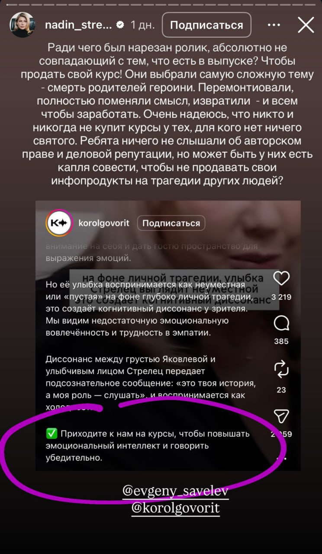Share embedded post with paper plane icon
The image size is (322, 554).
[x=281, y=416]
